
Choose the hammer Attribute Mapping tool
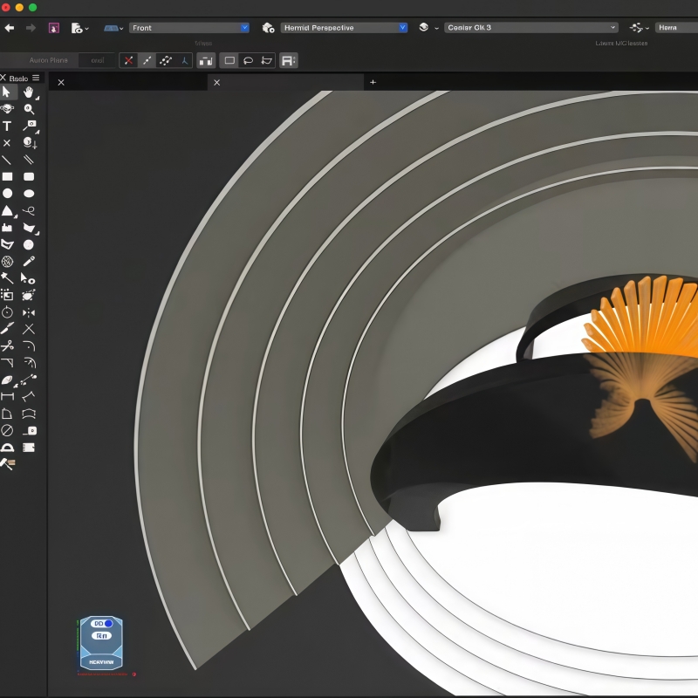tap(8, 464)
